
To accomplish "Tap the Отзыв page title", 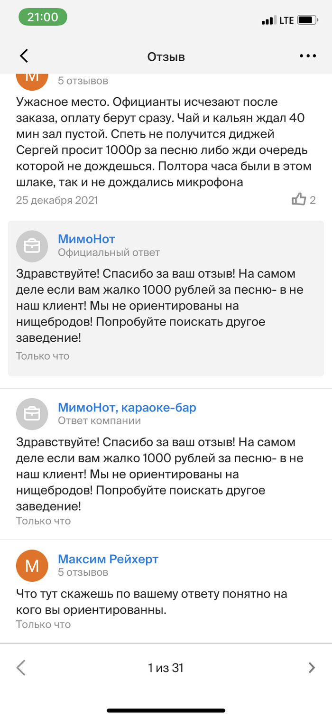I will point(166,57).
